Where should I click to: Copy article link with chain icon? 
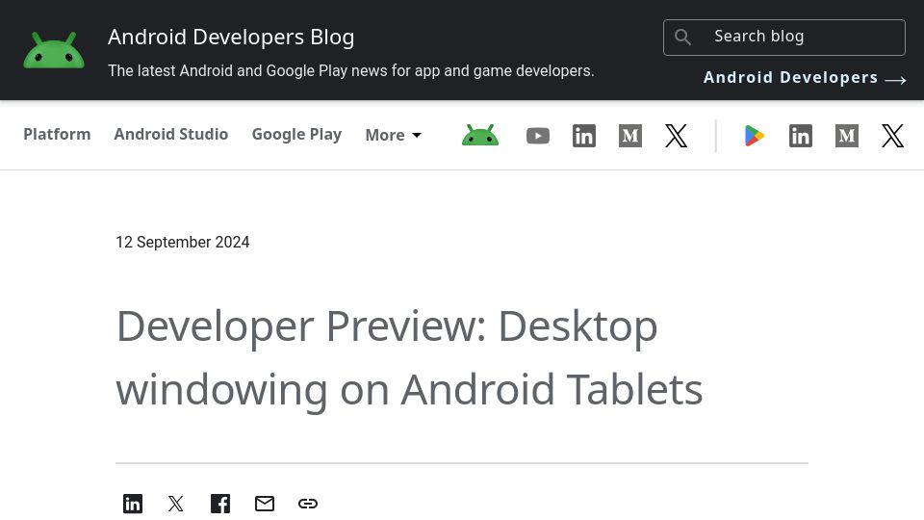tap(308, 504)
